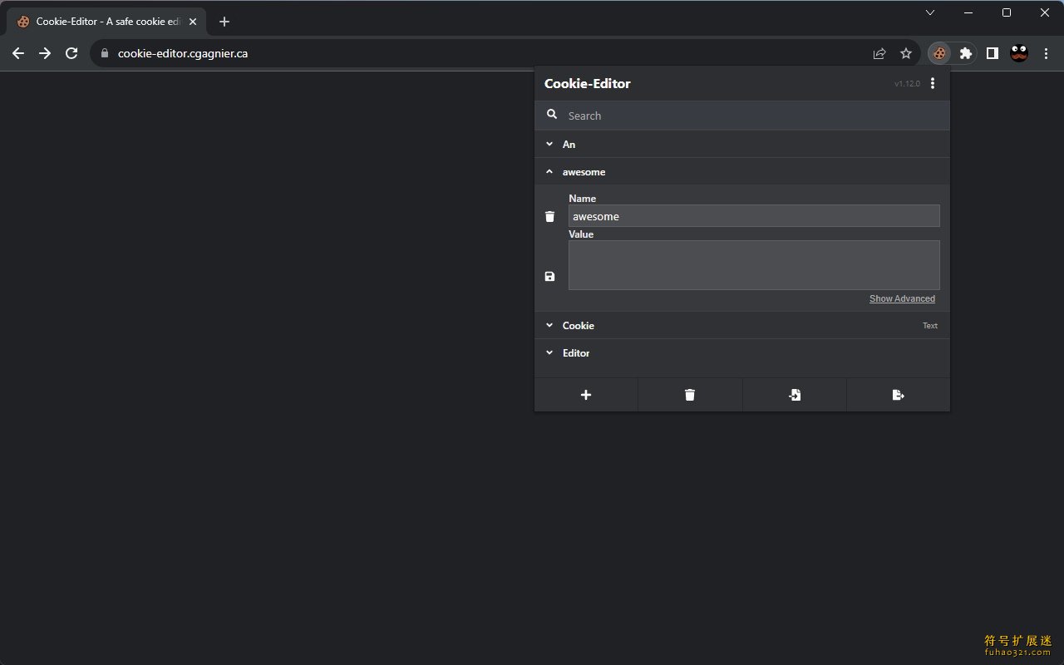Toggle the browser side panel icon
The image size is (1064, 665).
(992, 53)
